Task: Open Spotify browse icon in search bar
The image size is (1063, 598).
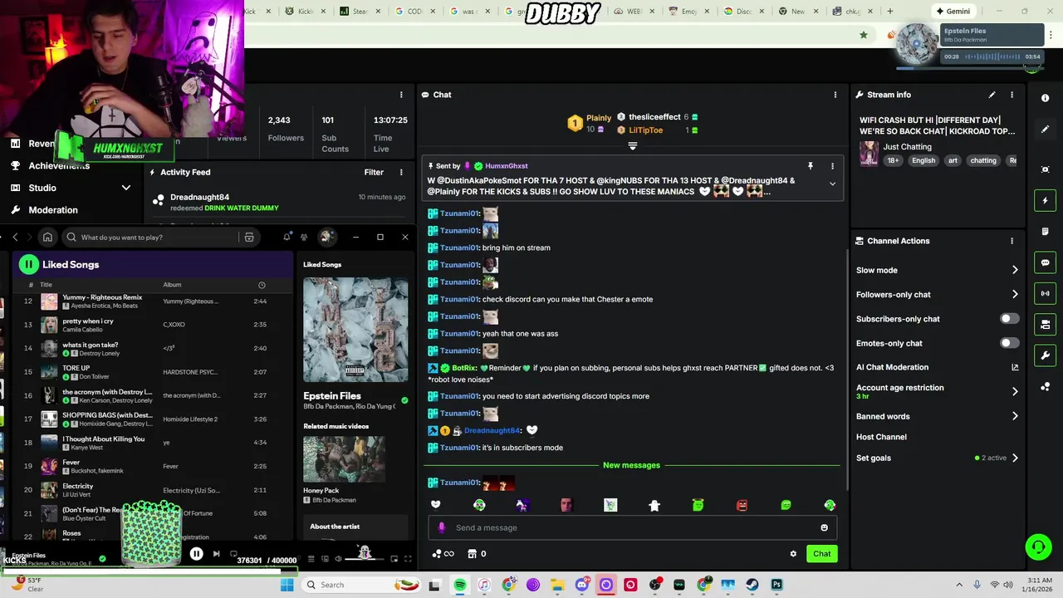Action: coord(249,238)
